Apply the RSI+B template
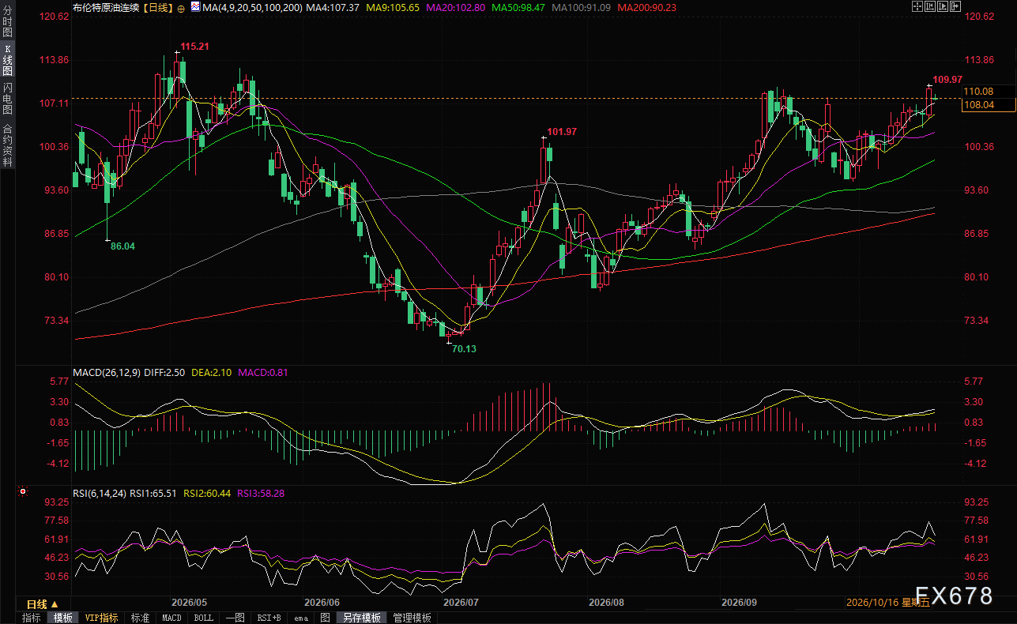The image size is (1017, 624). [269, 618]
